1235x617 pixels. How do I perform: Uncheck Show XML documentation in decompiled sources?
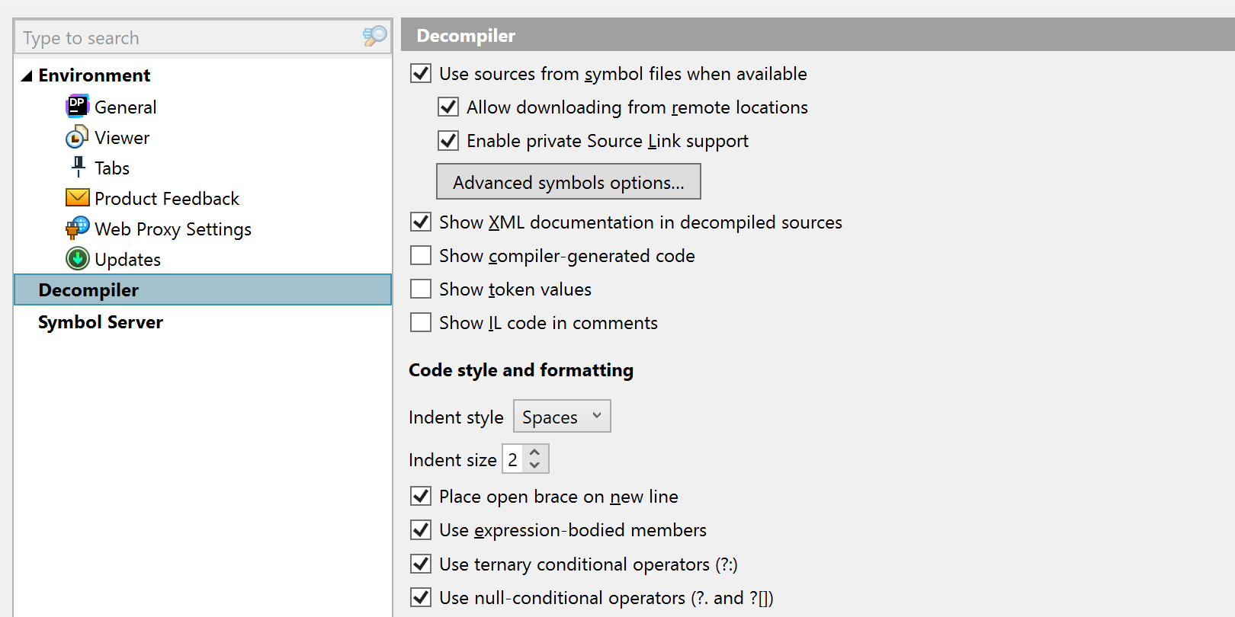click(x=421, y=222)
